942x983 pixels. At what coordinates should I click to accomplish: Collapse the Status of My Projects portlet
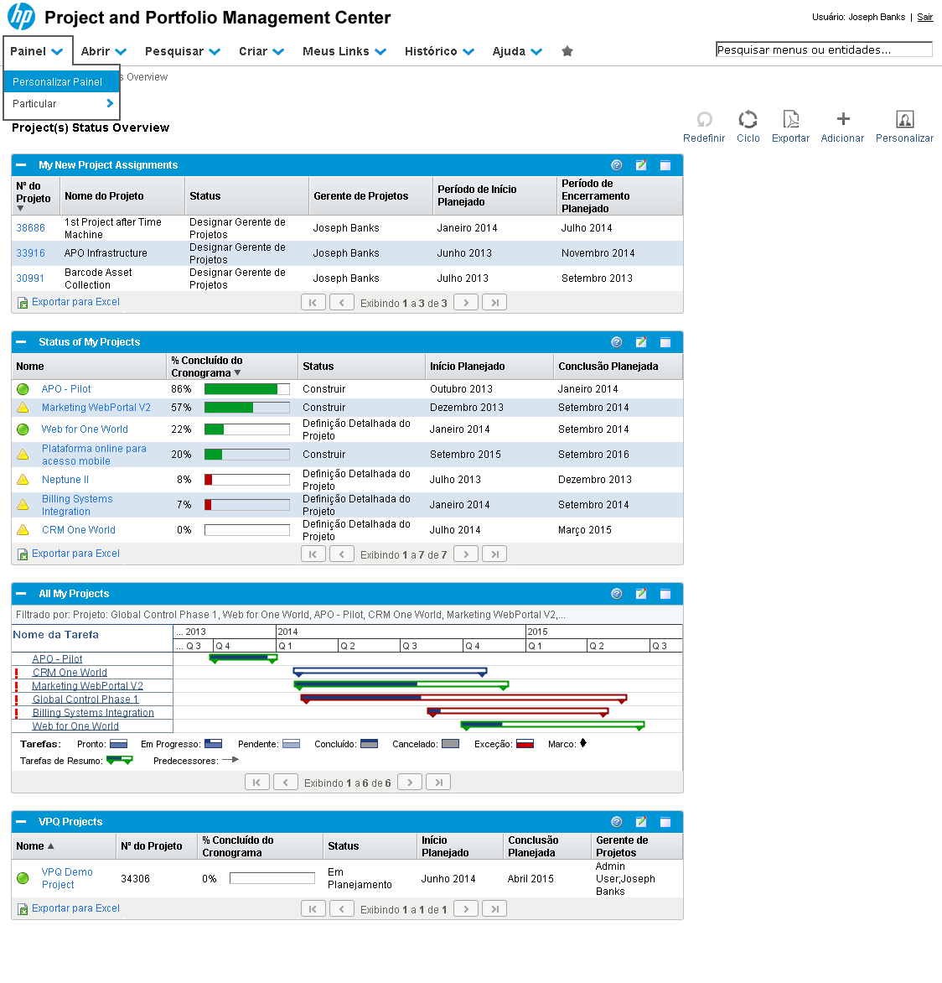[x=22, y=342]
